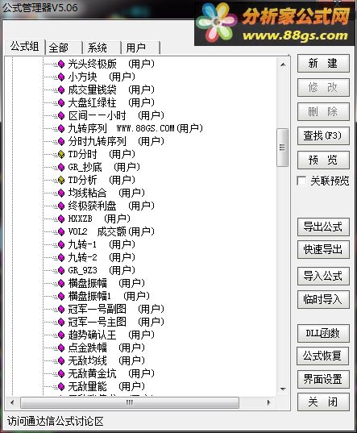The height and width of the screenshot is (433, 357).
Task: Click the vertical scrollbar down arrow
Action: point(283,389)
